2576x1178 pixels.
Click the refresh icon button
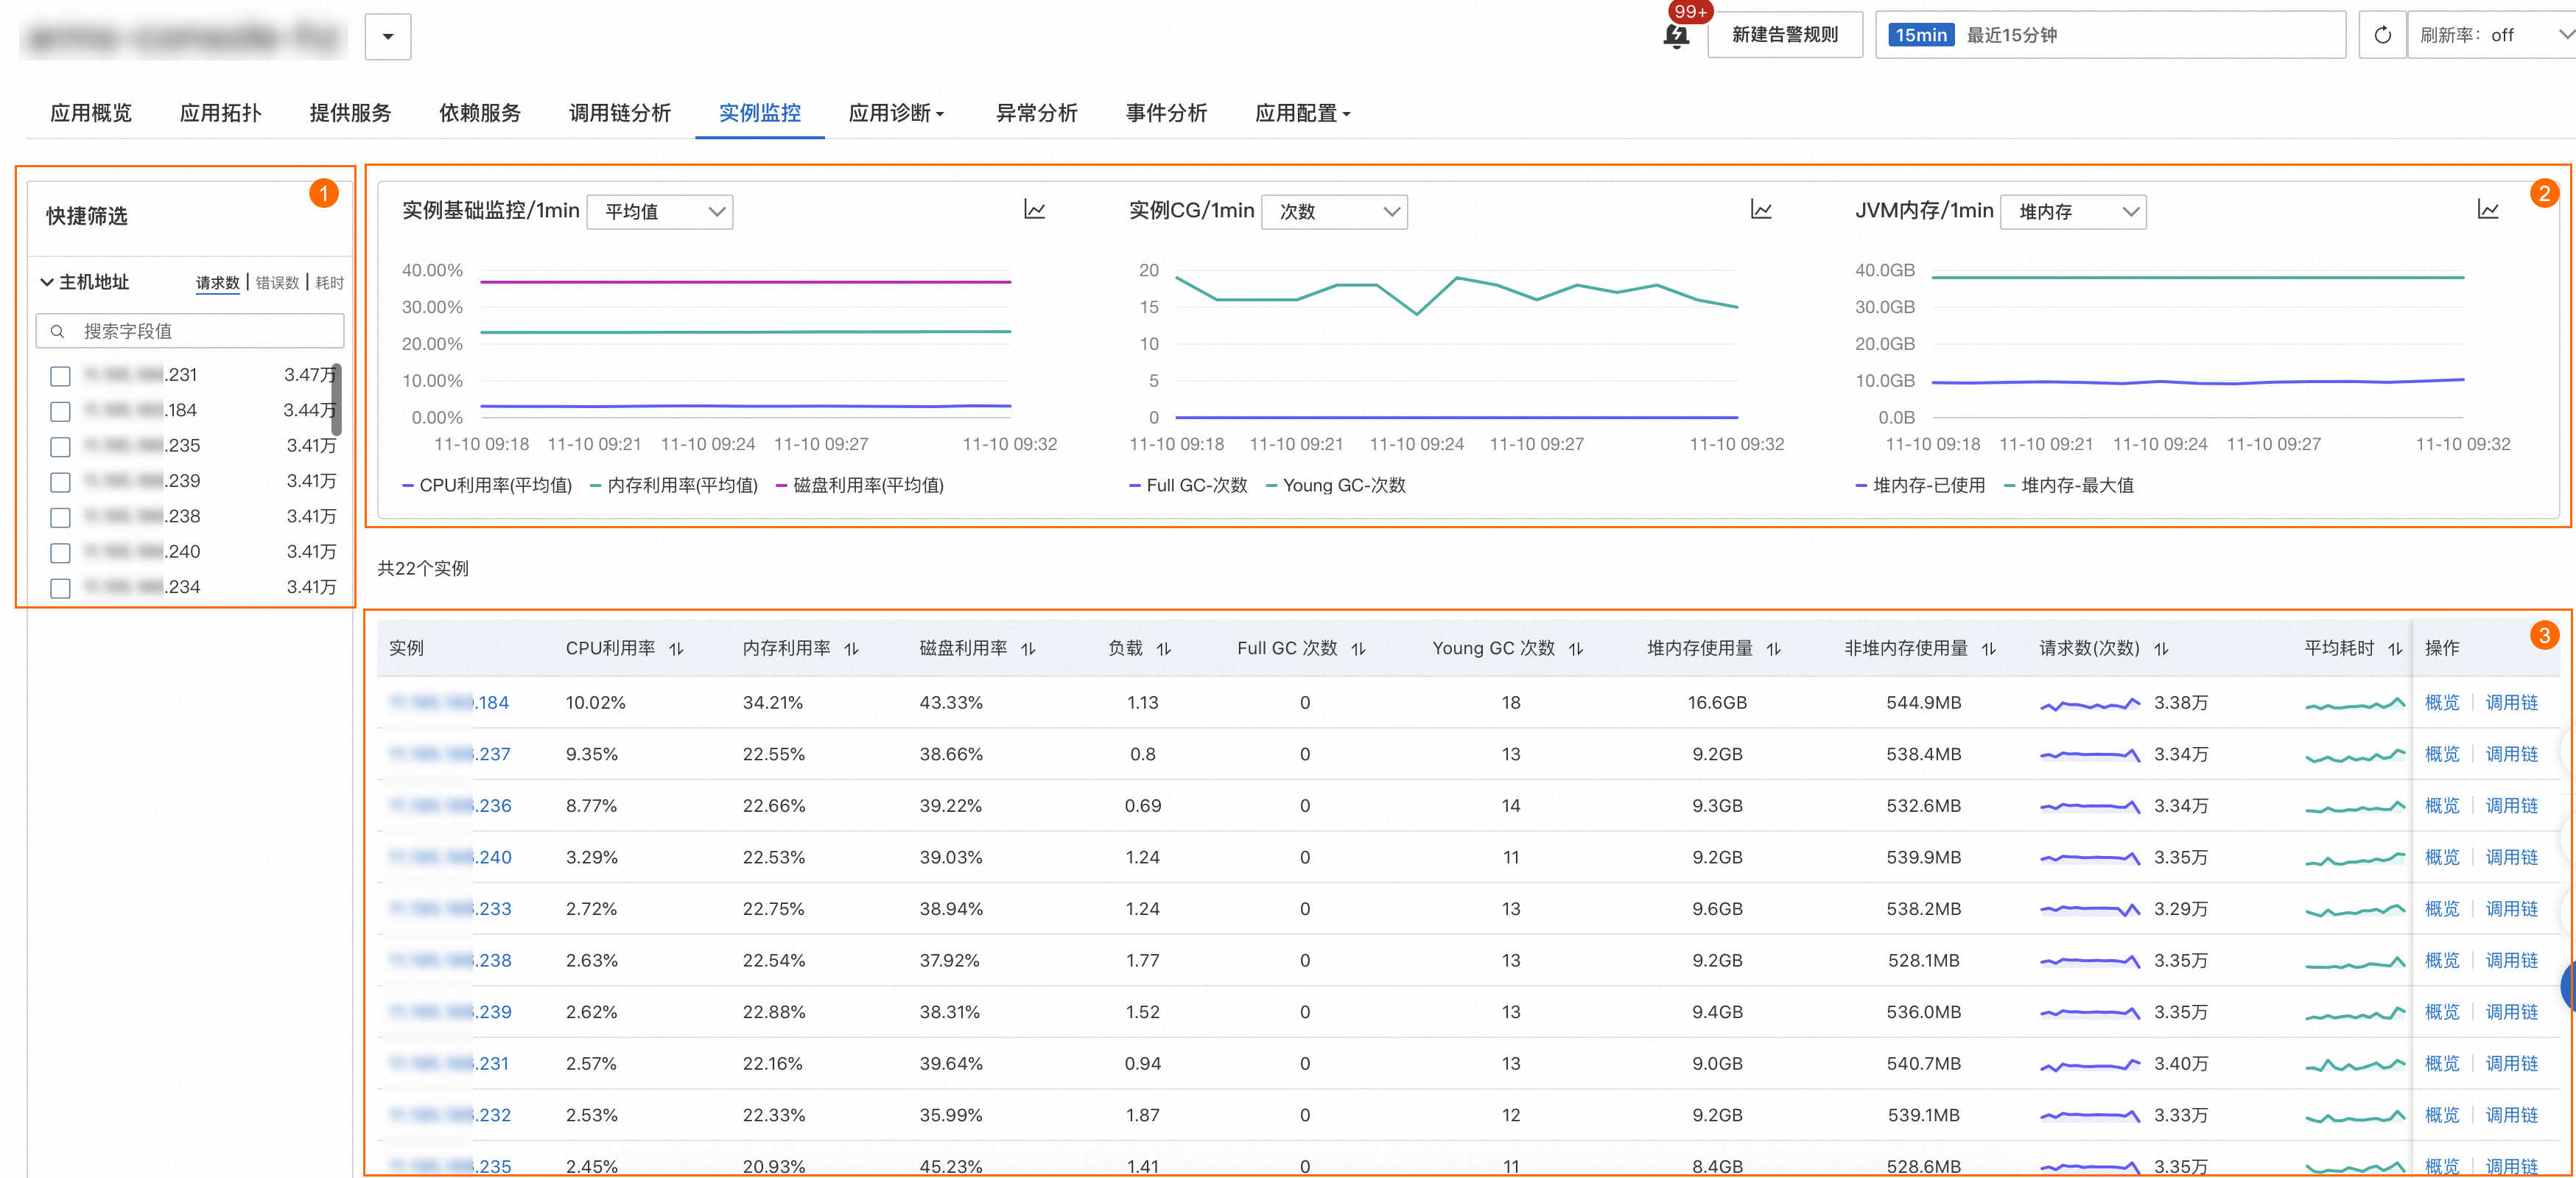coord(2382,35)
